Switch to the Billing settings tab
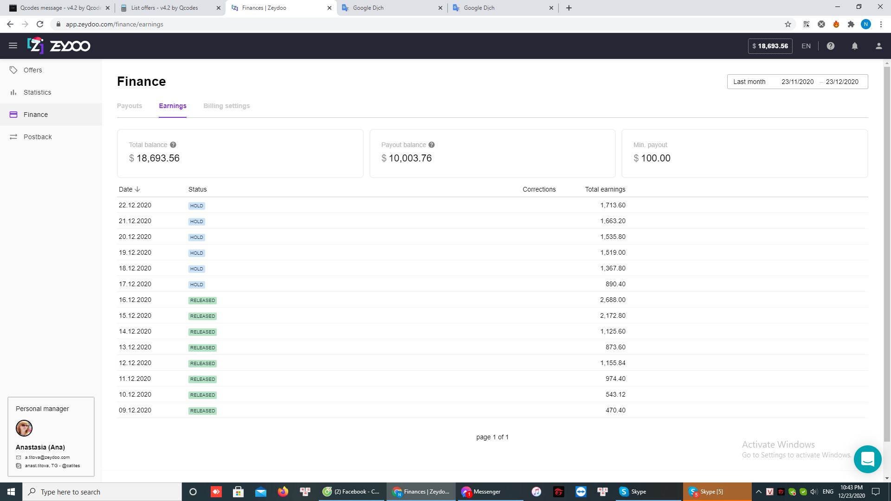 pyautogui.click(x=226, y=106)
